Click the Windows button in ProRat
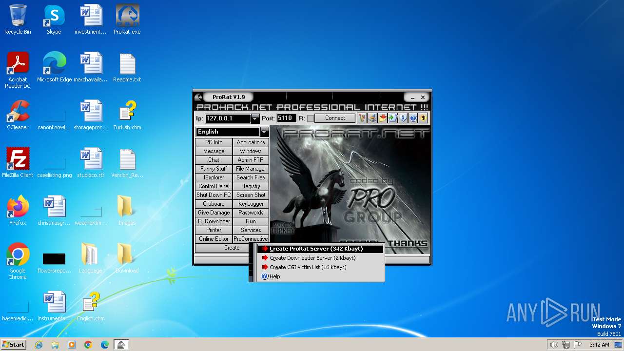The width and height of the screenshot is (624, 351). [251, 151]
